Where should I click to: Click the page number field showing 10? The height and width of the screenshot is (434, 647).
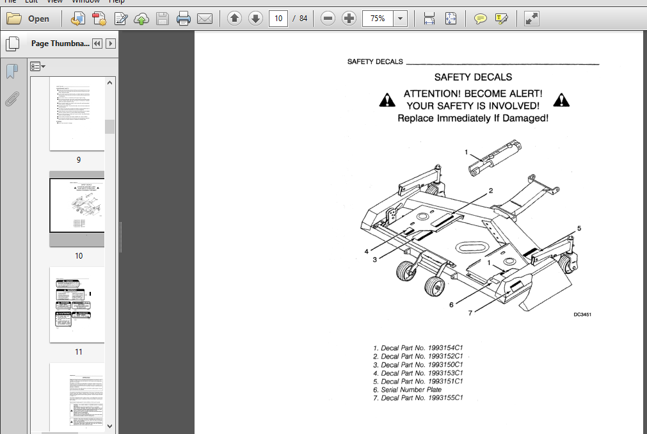(278, 19)
